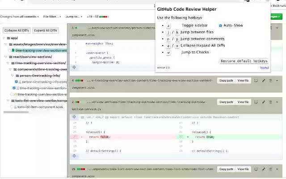Expand hidden lines above line 24 hunk
The height and width of the screenshot is (179, 286).
point(74,117)
